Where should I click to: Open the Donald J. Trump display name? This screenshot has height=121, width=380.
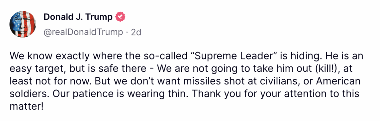click(78, 17)
